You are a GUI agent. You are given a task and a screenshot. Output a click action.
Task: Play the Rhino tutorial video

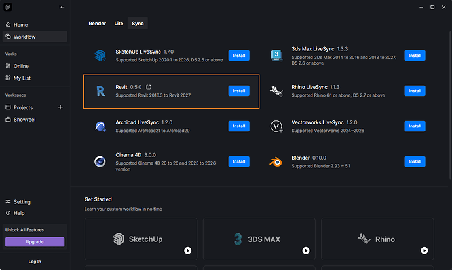tap(424, 251)
